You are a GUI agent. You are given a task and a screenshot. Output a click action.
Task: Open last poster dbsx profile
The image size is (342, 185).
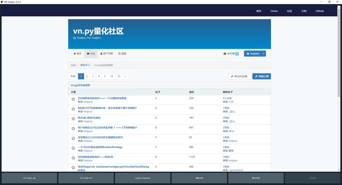coord(231,131)
